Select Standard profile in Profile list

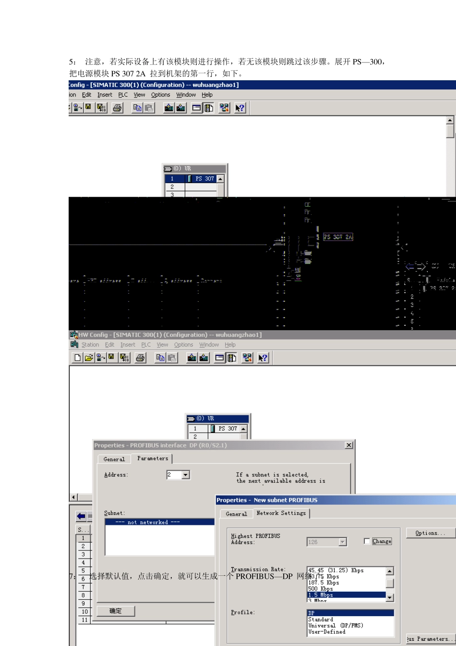point(350,620)
